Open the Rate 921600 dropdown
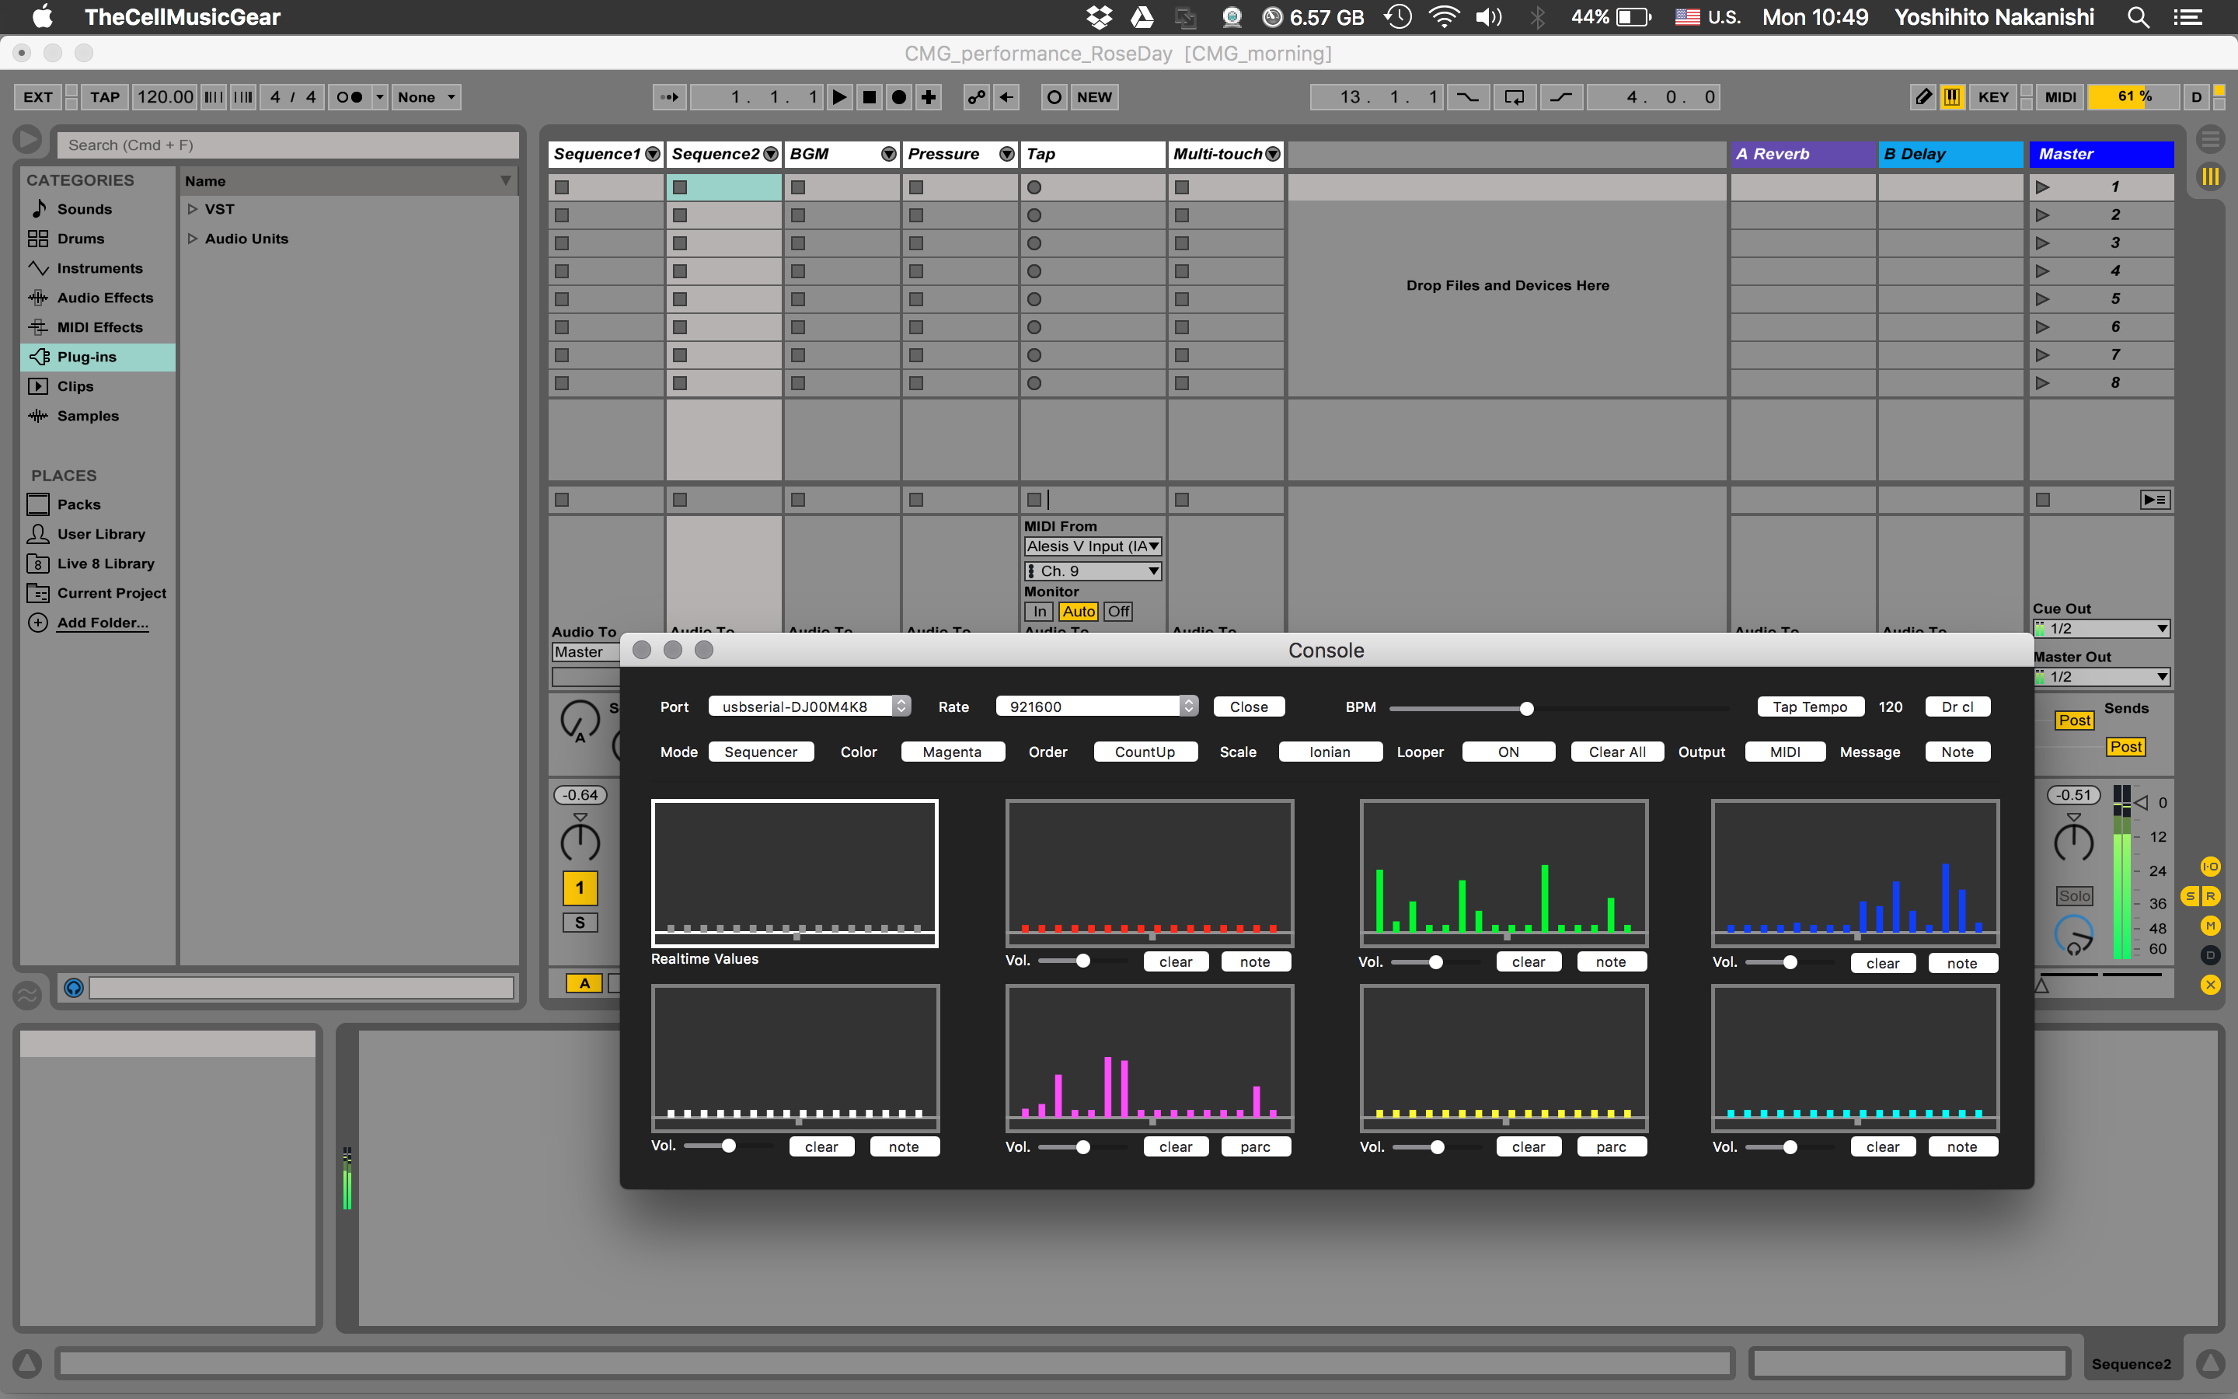 1096,707
